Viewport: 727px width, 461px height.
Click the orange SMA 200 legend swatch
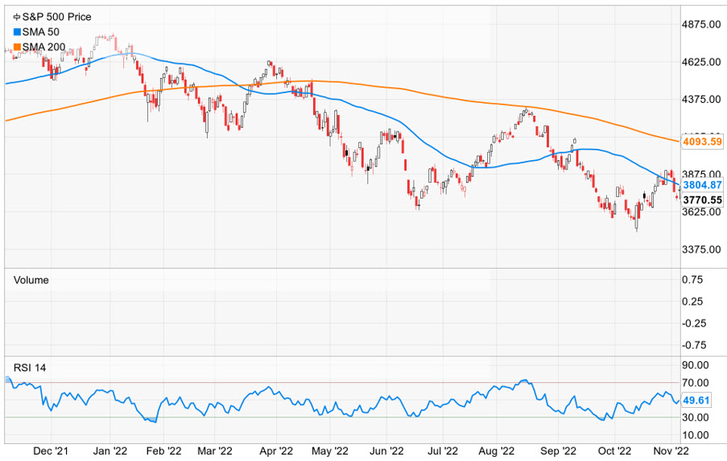17,47
